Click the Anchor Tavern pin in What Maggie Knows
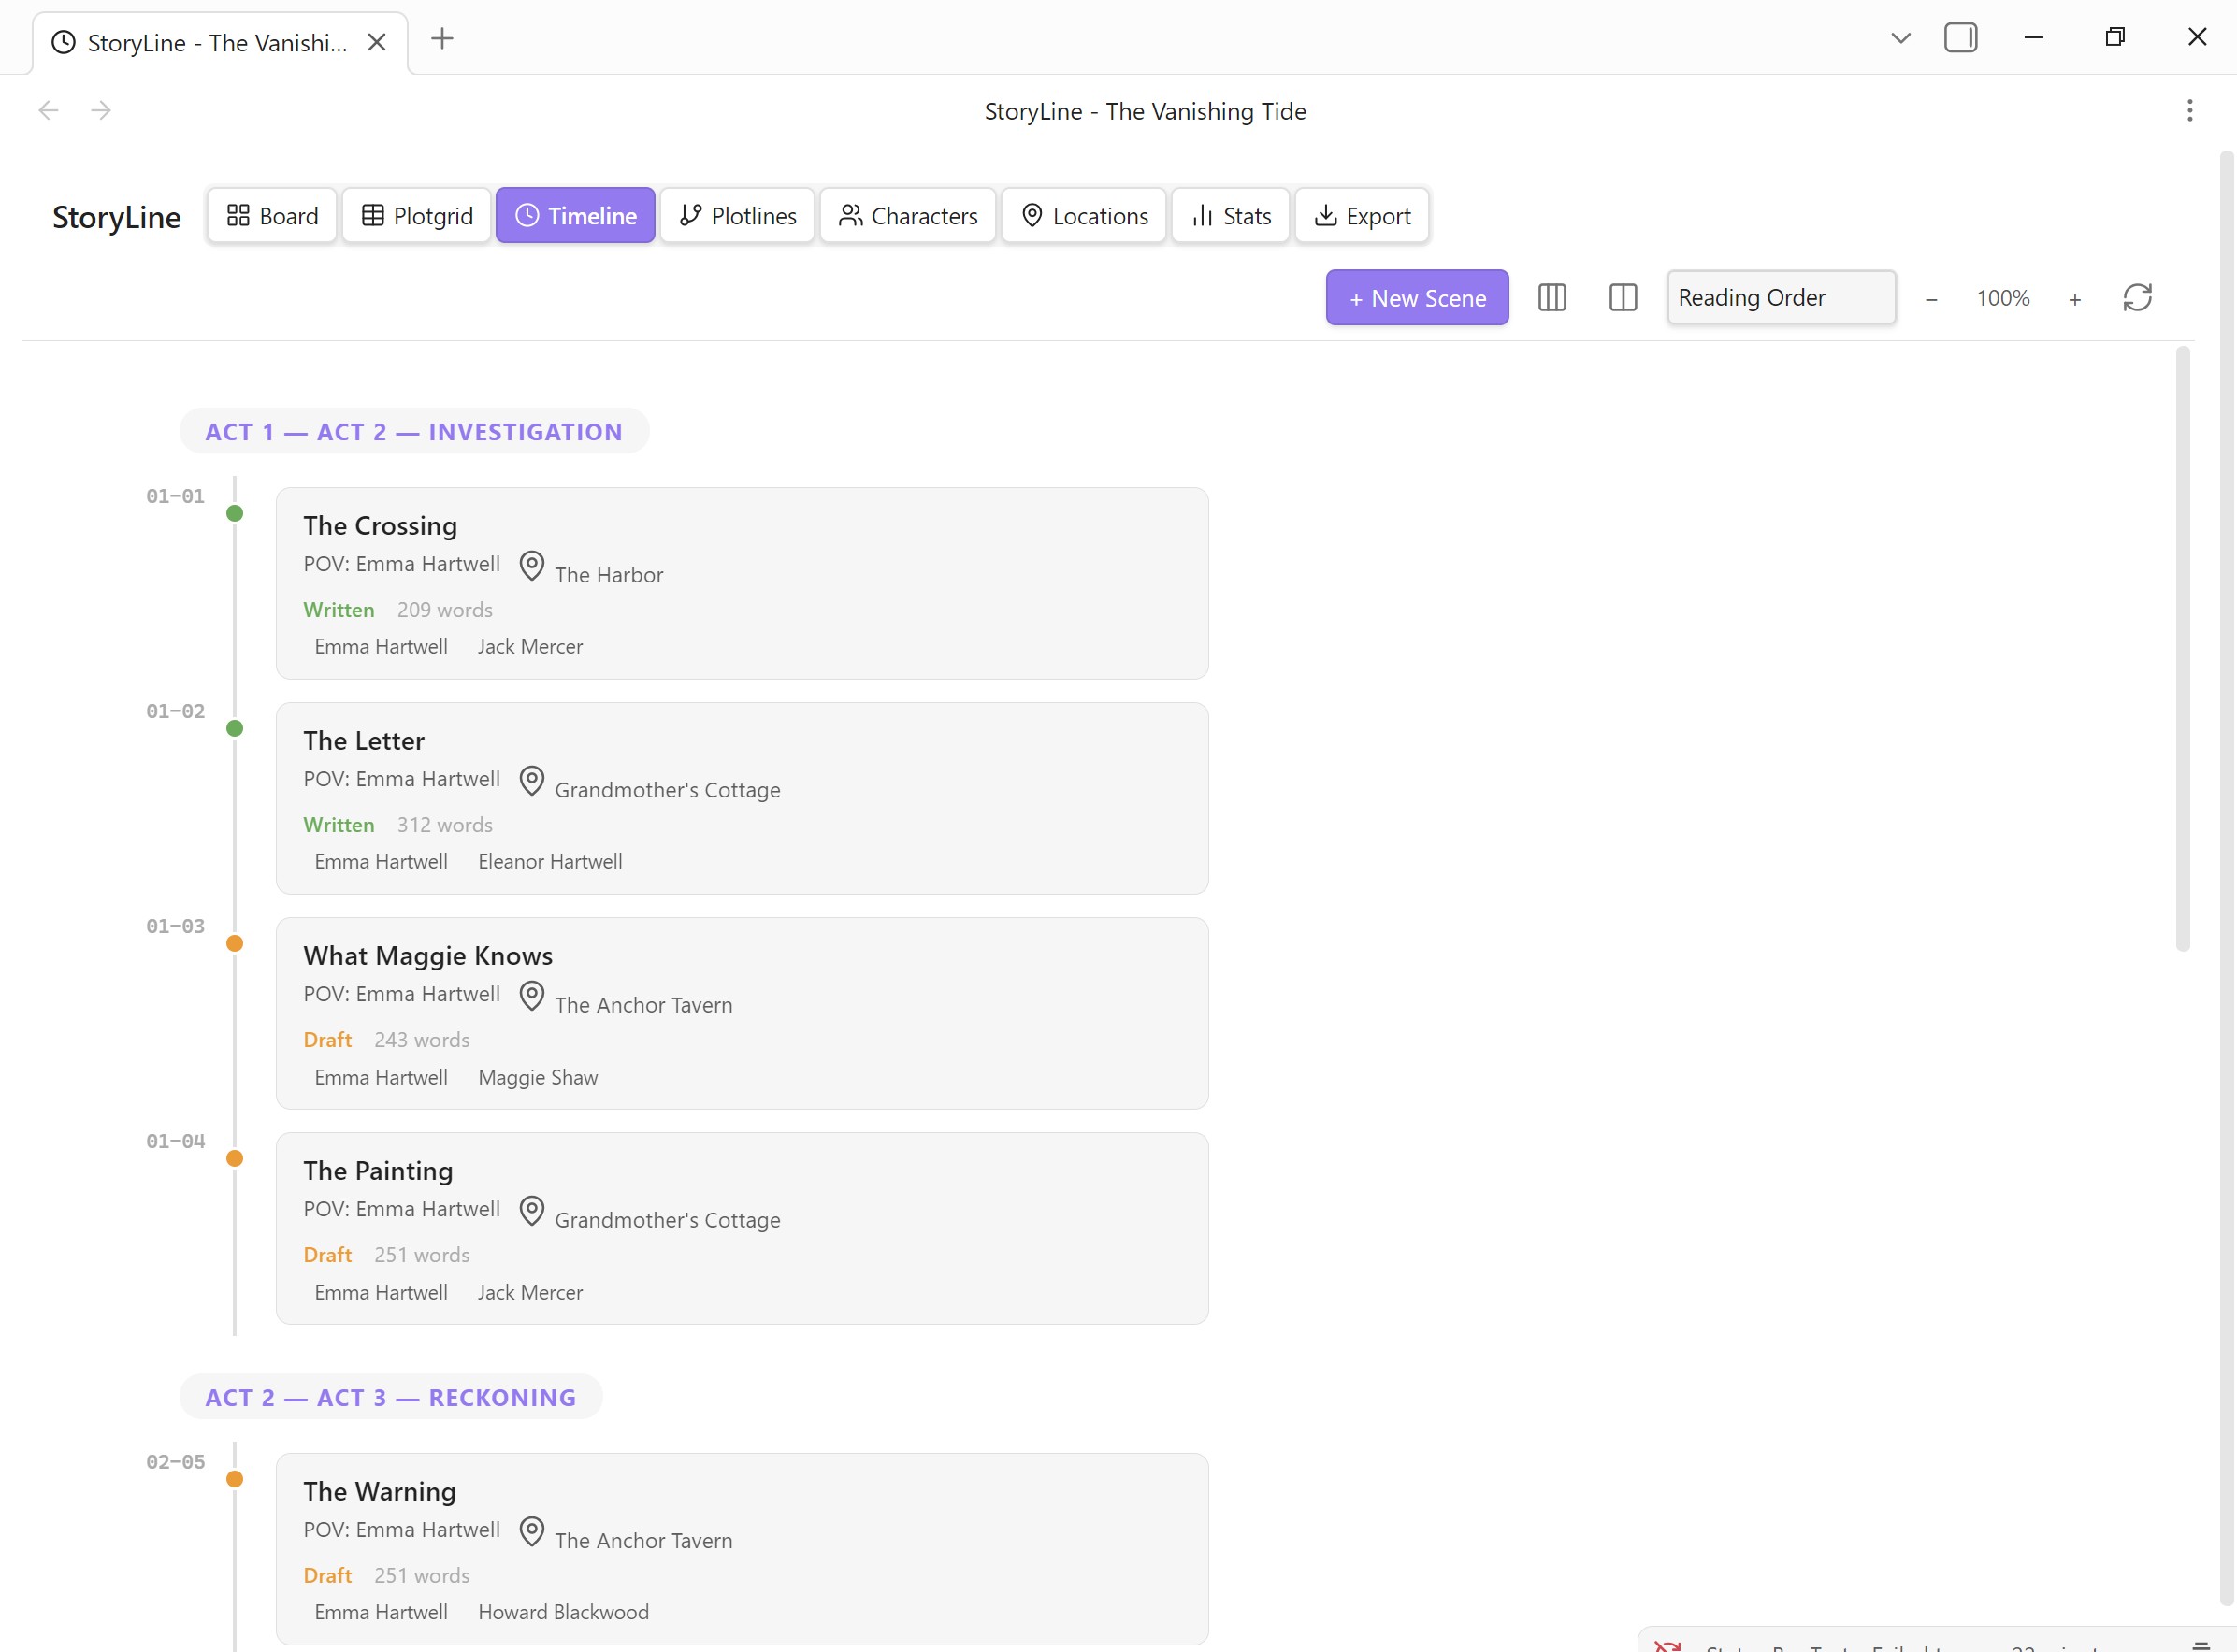 click(532, 996)
